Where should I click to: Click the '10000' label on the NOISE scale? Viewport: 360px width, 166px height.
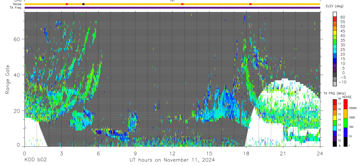point(353,108)
